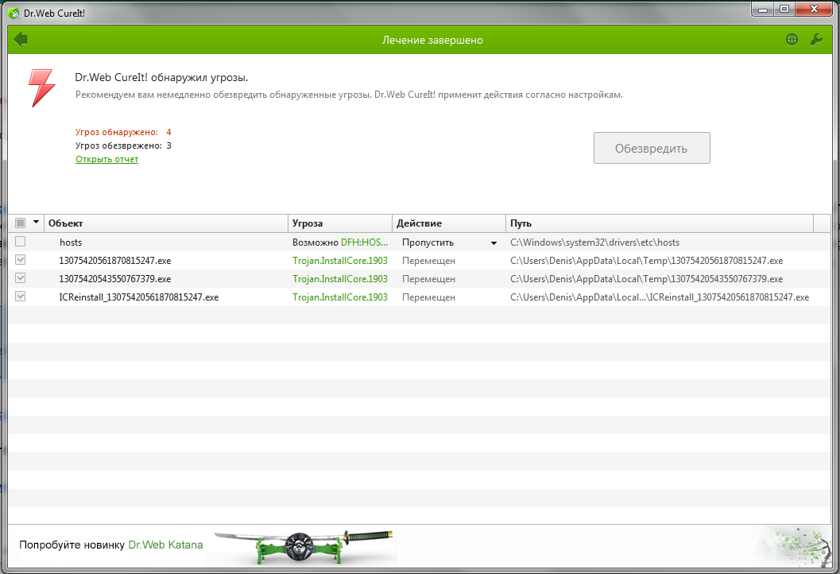
Task: Click Temp path of 13075420543550767379.exe
Action: point(647,279)
